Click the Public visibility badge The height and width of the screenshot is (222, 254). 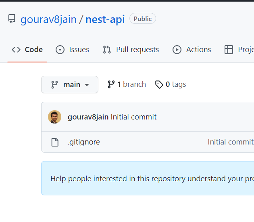coord(143,19)
